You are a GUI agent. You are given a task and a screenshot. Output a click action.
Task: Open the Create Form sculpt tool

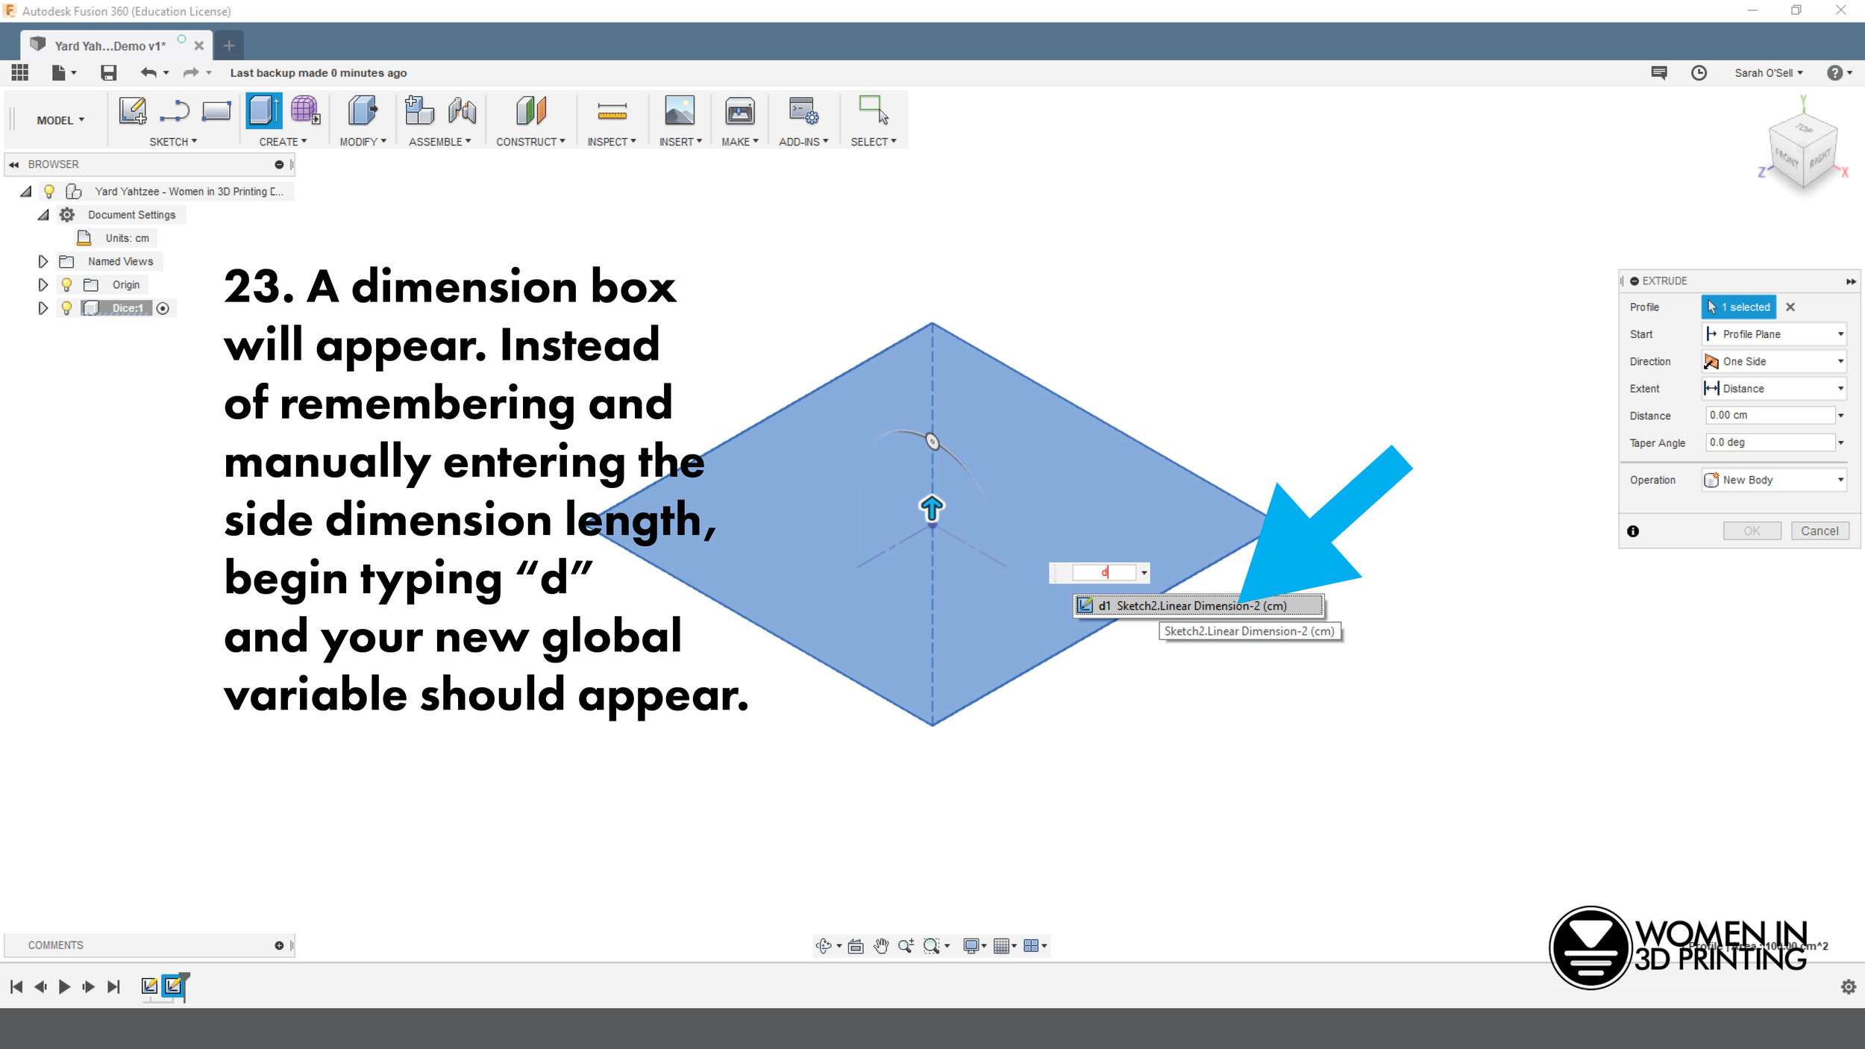click(x=305, y=110)
